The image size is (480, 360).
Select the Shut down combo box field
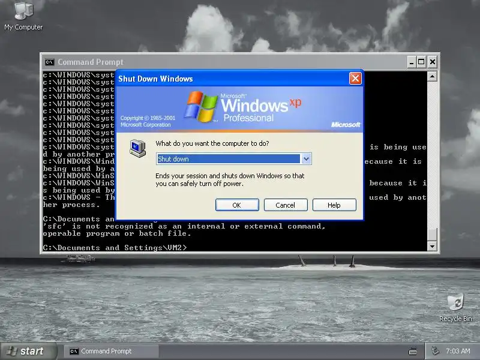pos(233,159)
